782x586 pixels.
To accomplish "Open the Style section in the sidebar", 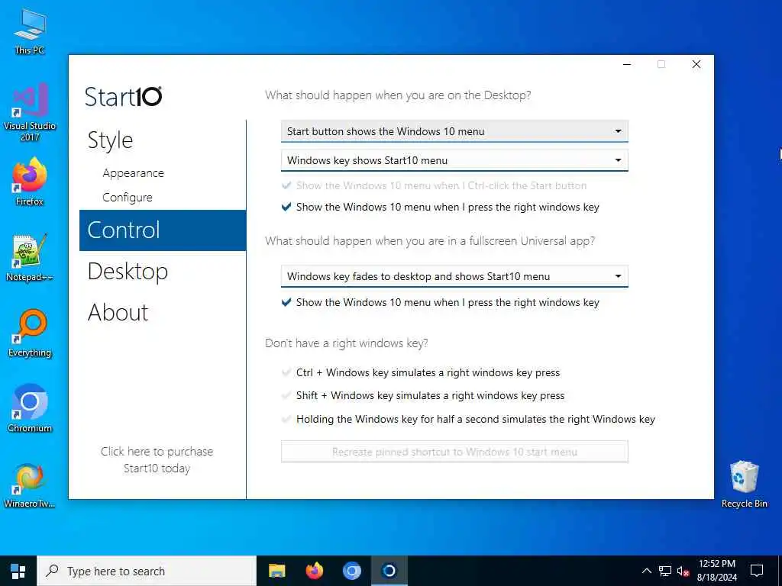I will coord(110,140).
